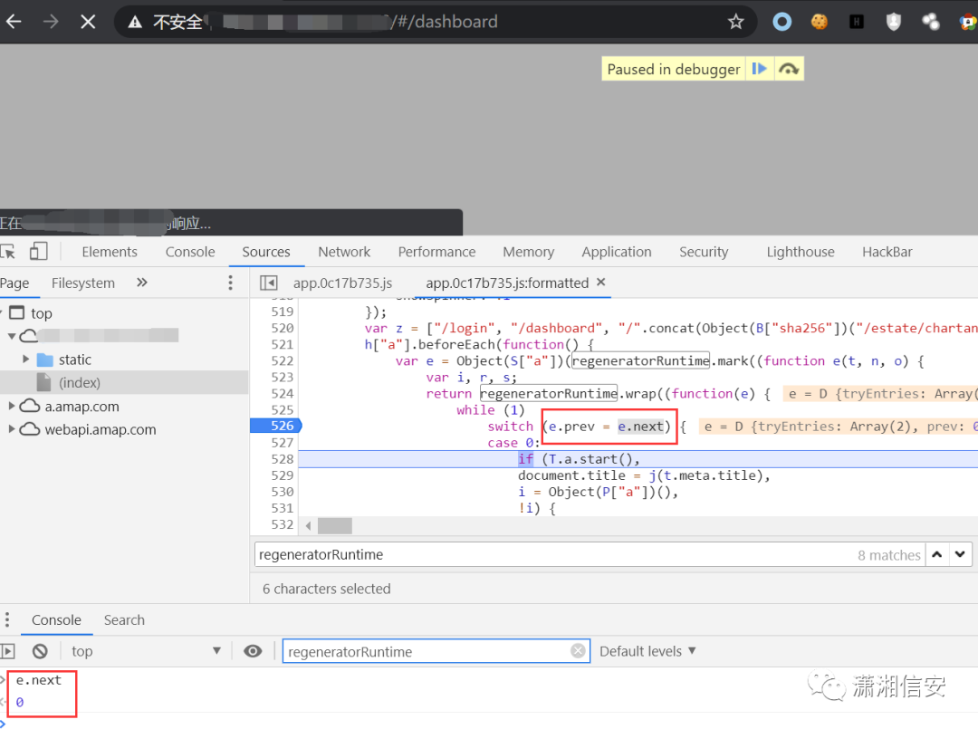Set a breakpoint on line 520
The height and width of the screenshot is (729, 978).
coord(282,328)
